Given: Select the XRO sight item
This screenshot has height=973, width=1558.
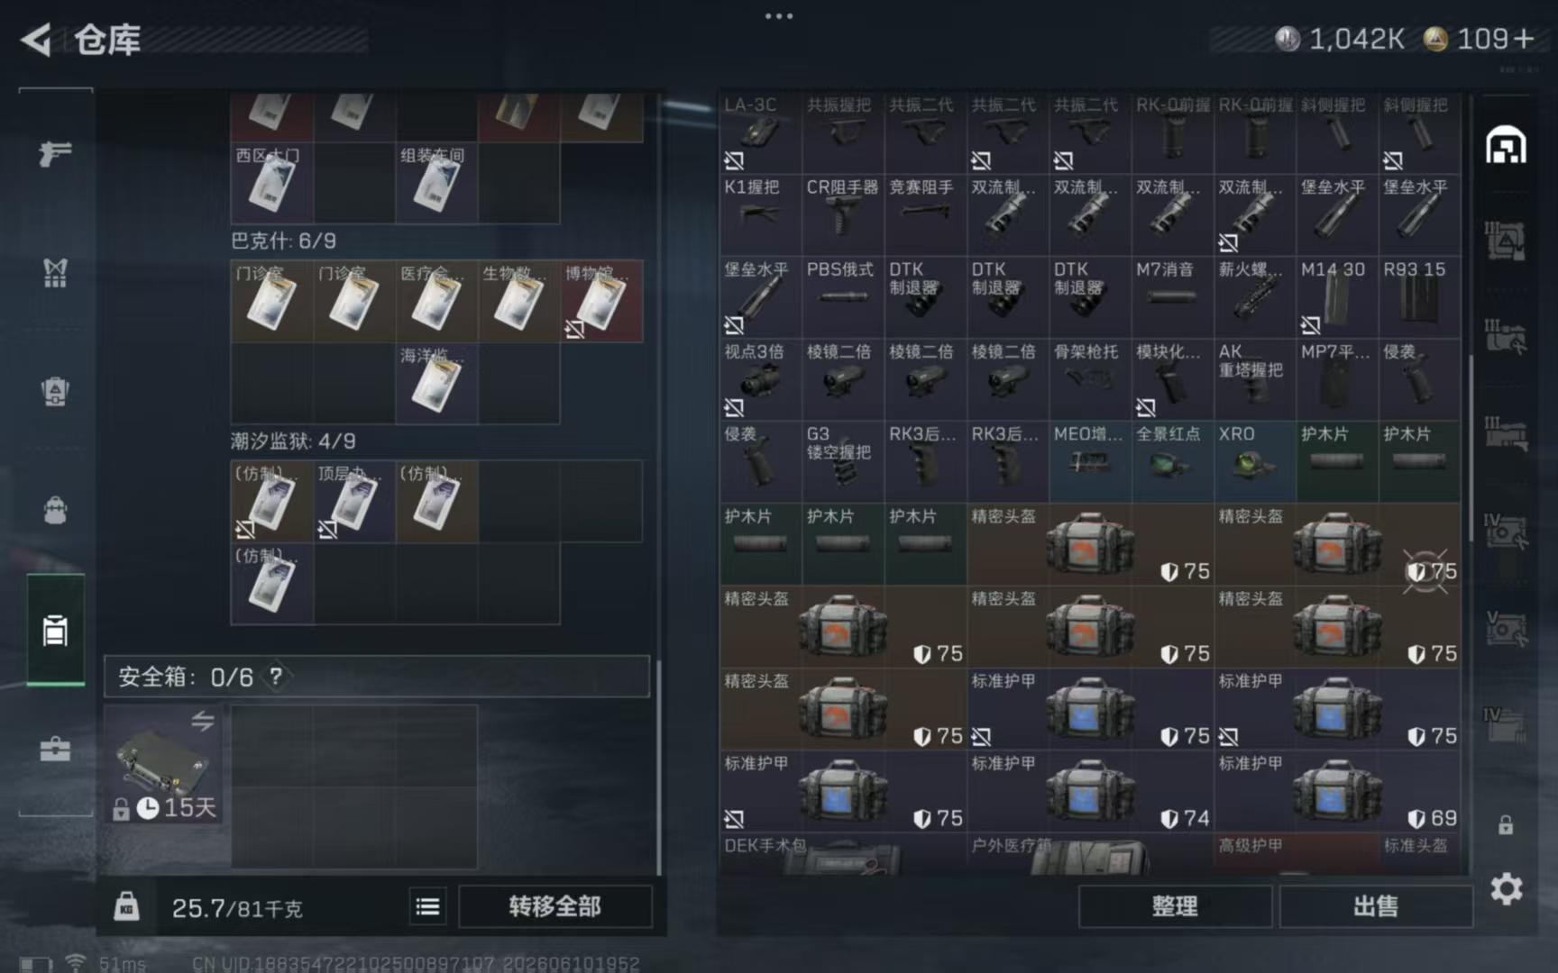Looking at the screenshot, I should (x=1255, y=462).
